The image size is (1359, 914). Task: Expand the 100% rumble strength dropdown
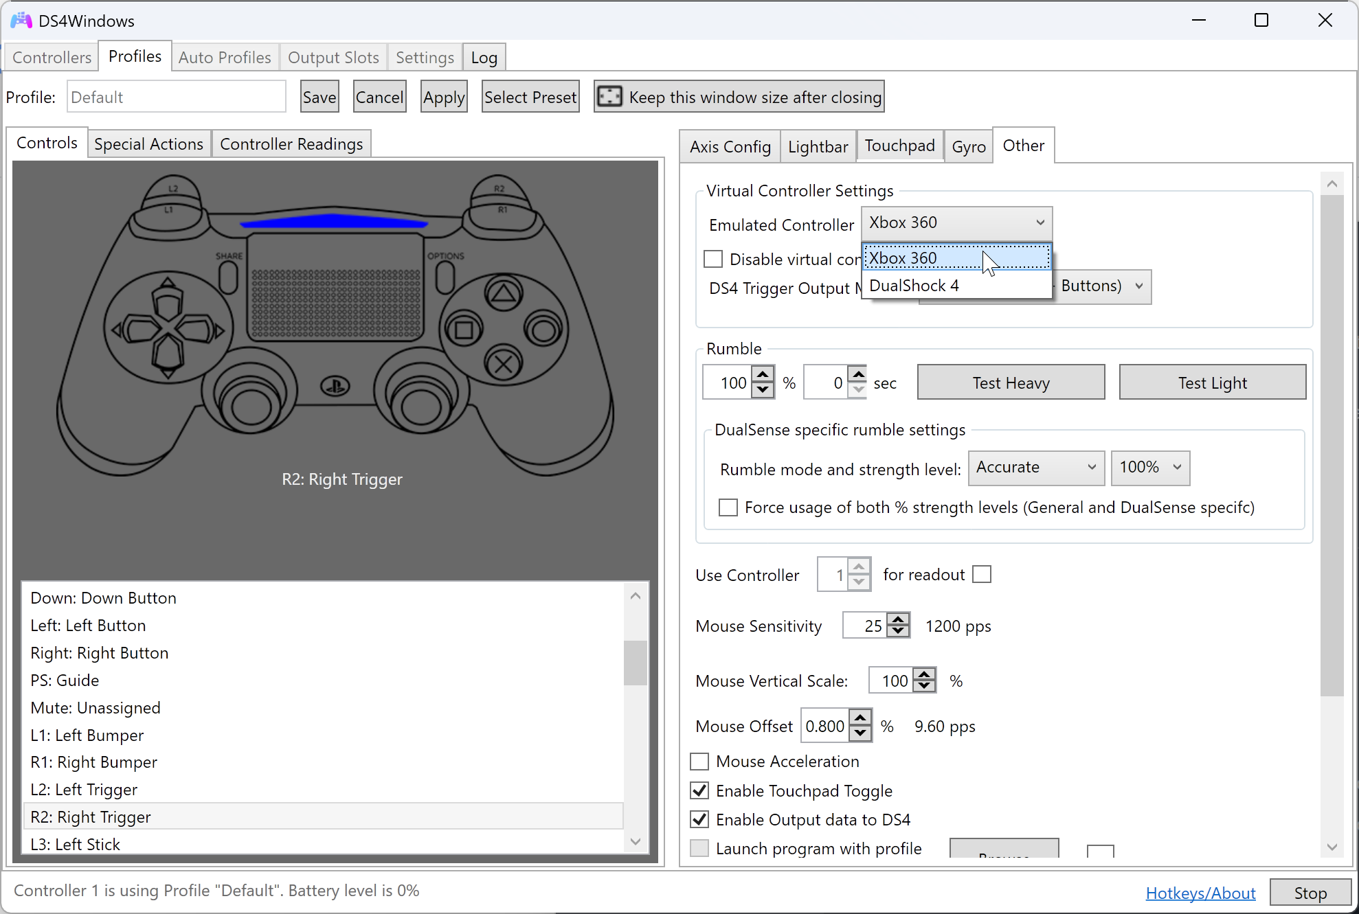tap(1149, 468)
